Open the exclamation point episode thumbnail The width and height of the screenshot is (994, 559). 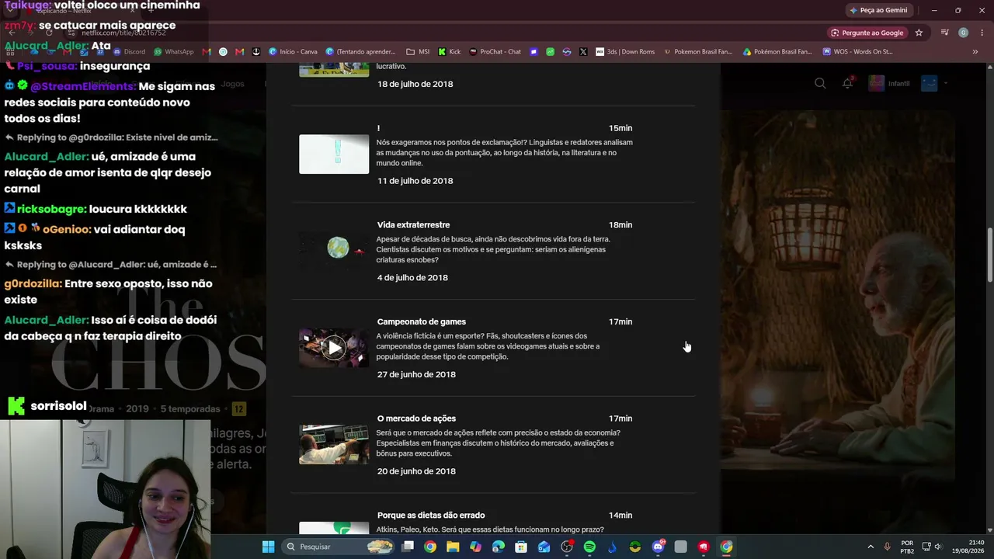(x=334, y=154)
